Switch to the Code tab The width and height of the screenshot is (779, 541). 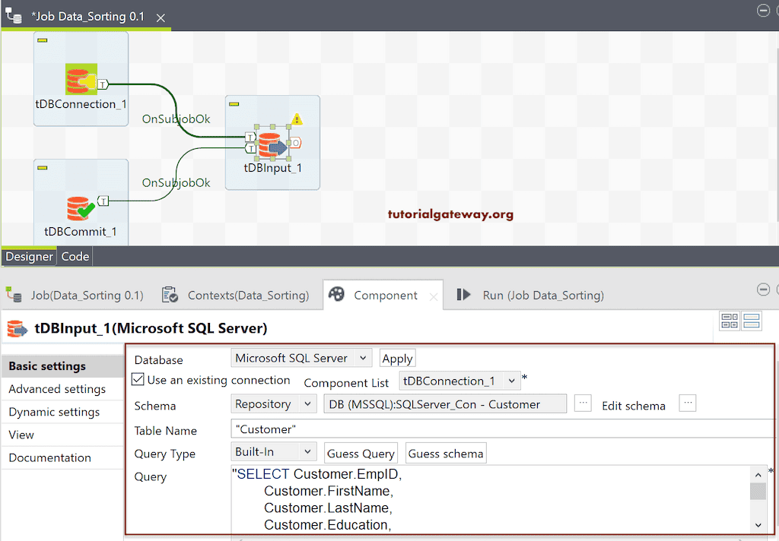pos(75,256)
